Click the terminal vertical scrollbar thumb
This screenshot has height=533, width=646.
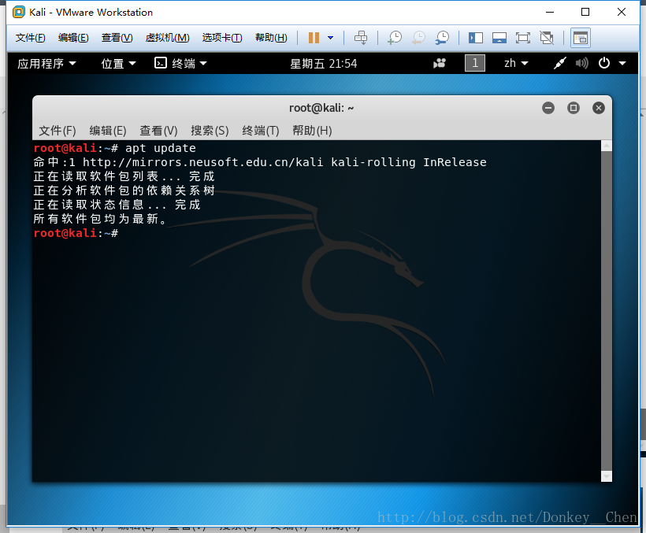[x=607, y=311]
